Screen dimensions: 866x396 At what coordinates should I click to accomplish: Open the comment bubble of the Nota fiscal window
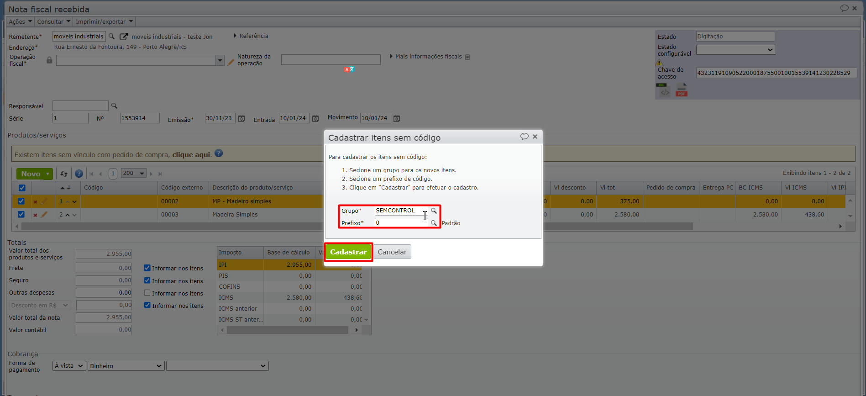click(844, 8)
